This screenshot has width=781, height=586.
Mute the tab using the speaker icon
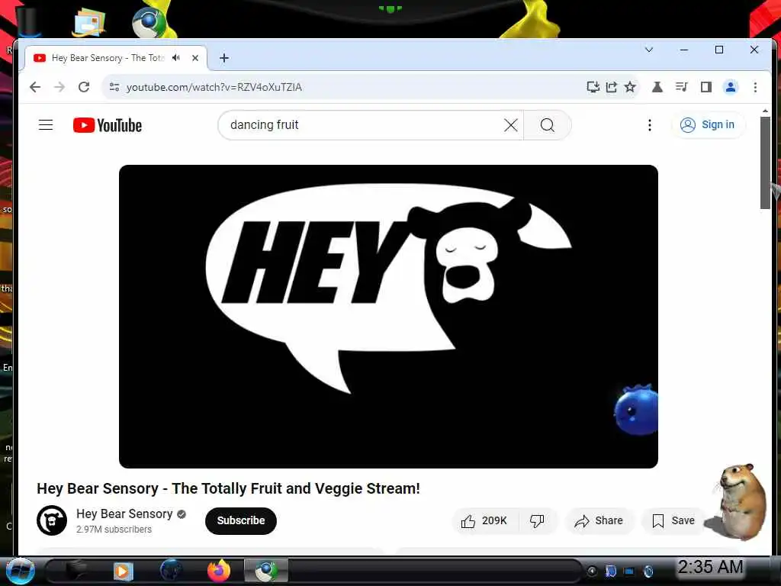click(x=176, y=58)
